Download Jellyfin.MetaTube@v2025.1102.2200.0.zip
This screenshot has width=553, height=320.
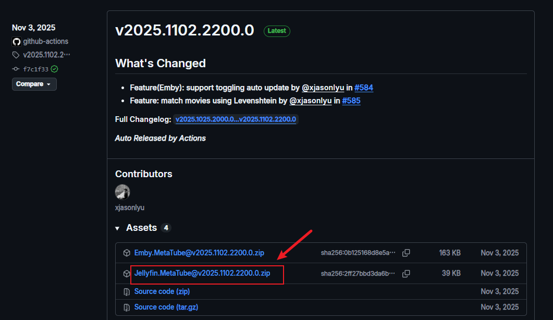point(202,274)
